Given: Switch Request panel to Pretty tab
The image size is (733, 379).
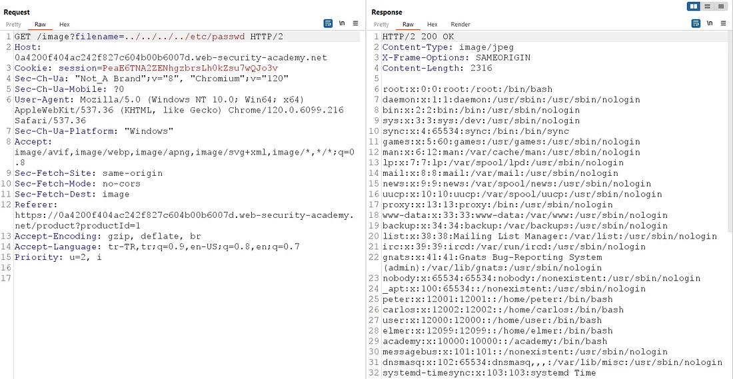Looking at the screenshot, I should pos(13,24).
